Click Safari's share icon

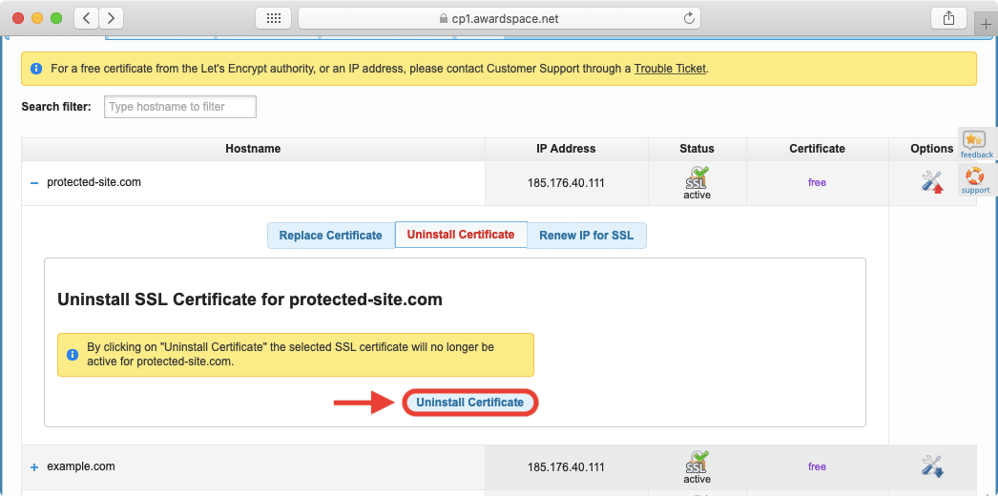click(x=948, y=18)
